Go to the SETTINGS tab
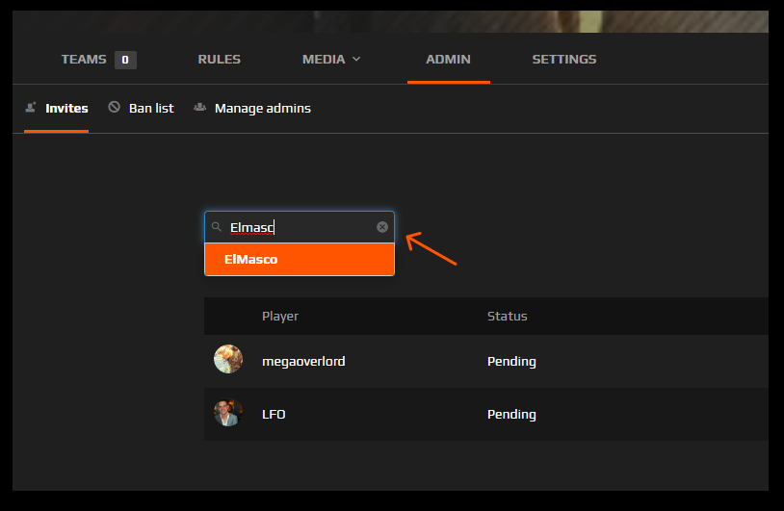 tap(563, 60)
